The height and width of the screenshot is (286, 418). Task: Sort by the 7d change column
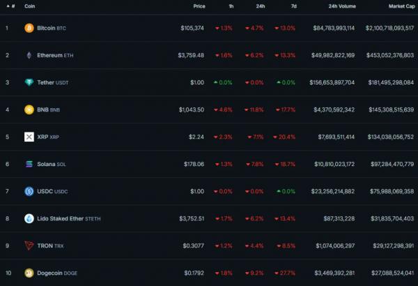[x=293, y=6]
